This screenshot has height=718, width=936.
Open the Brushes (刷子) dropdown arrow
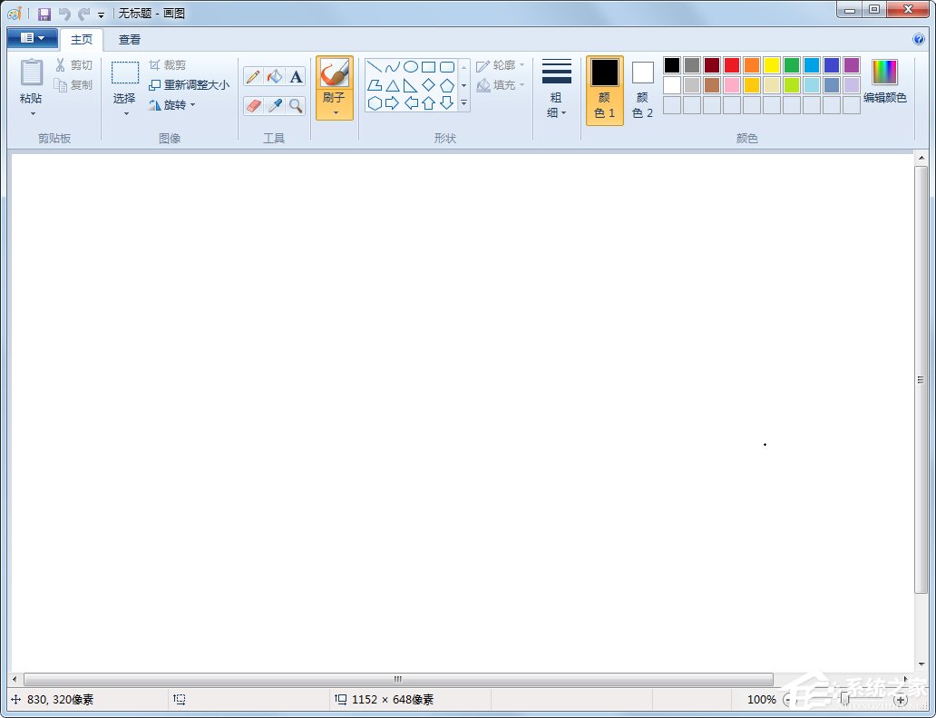335,112
